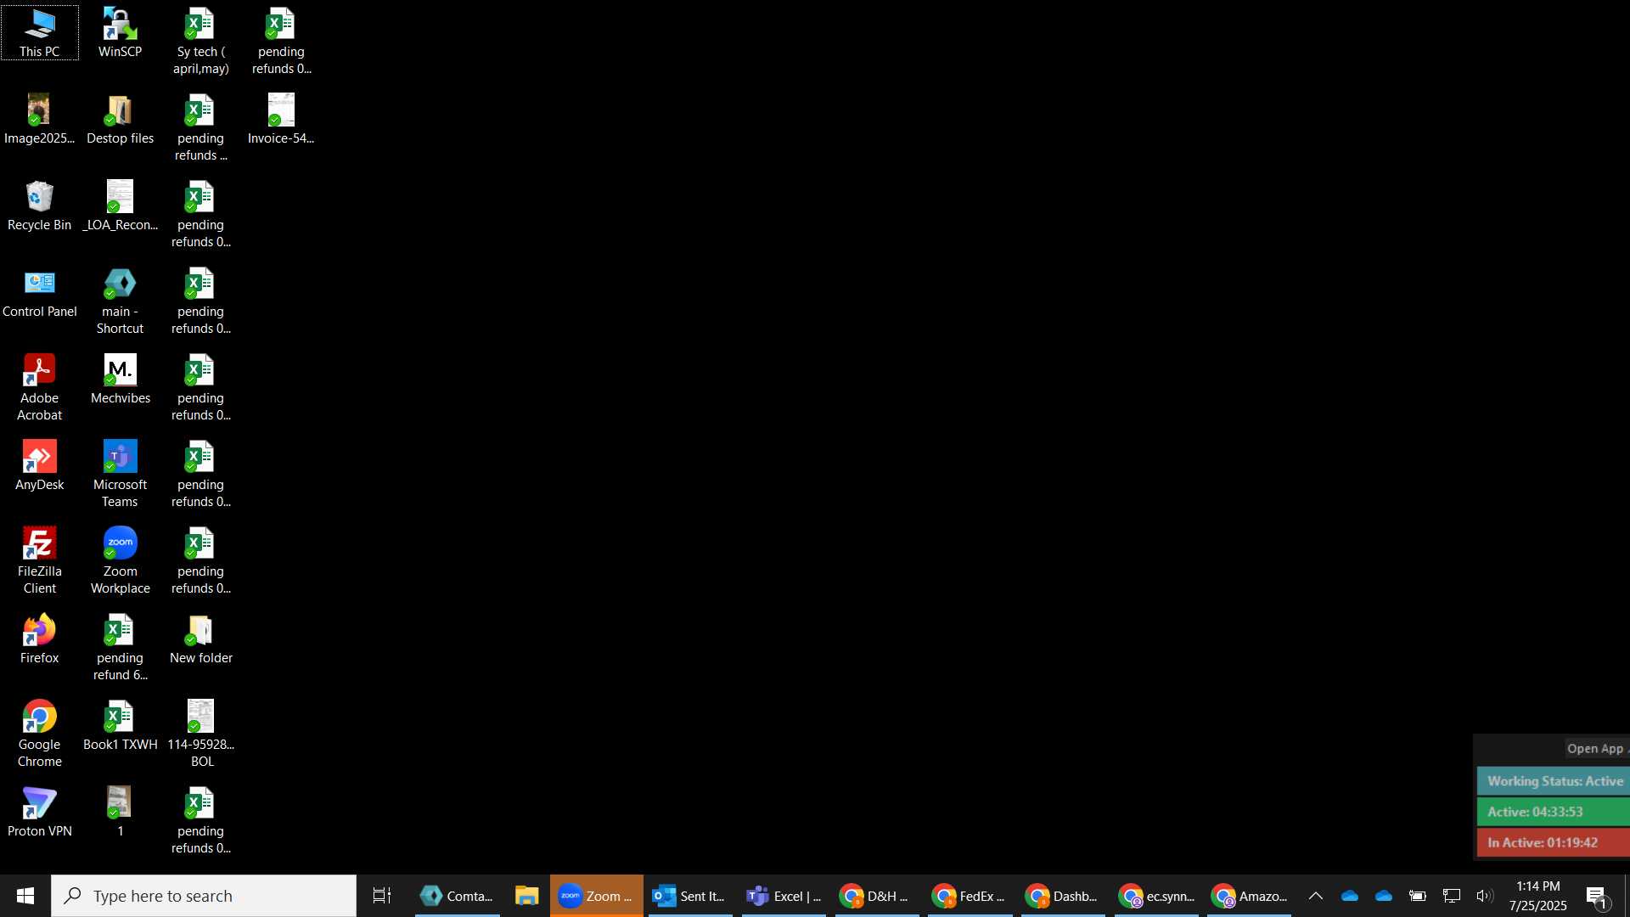Select the Image2025 file on the desktop

click(x=40, y=120)
